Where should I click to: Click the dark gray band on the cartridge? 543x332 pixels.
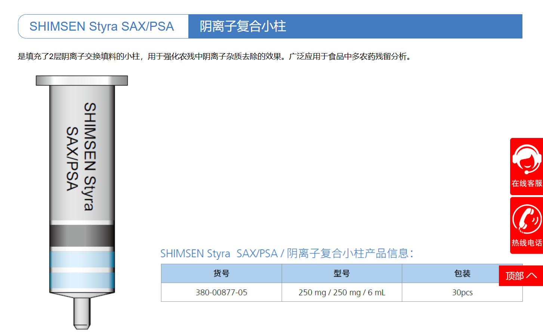(x=82, y=236)
